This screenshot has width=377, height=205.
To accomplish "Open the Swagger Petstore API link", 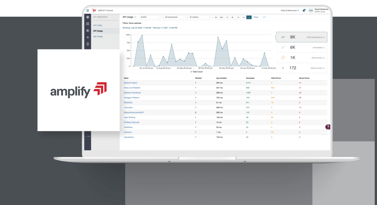I will pos(132,98).
